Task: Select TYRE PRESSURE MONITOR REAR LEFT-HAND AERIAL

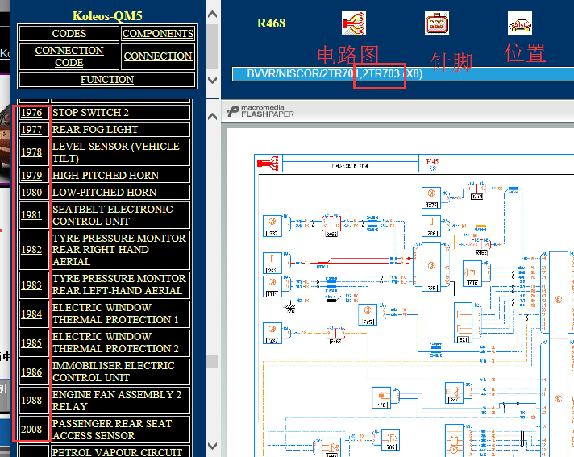Action: click(x=119, y=285)
